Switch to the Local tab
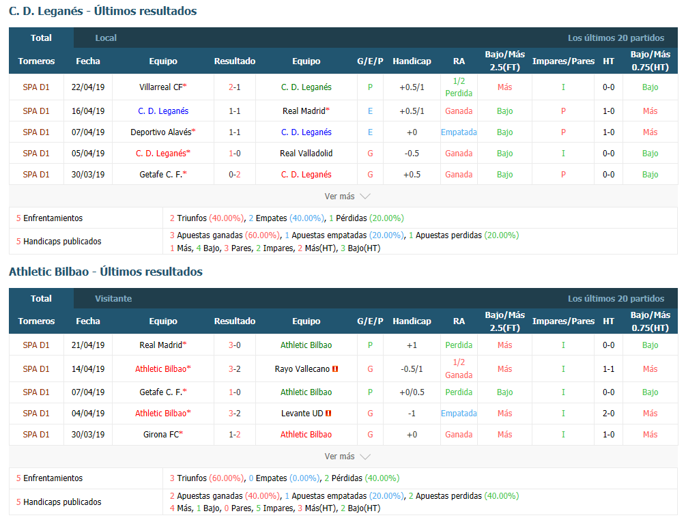Screen dimensions: 686x520 coord(106,38)
